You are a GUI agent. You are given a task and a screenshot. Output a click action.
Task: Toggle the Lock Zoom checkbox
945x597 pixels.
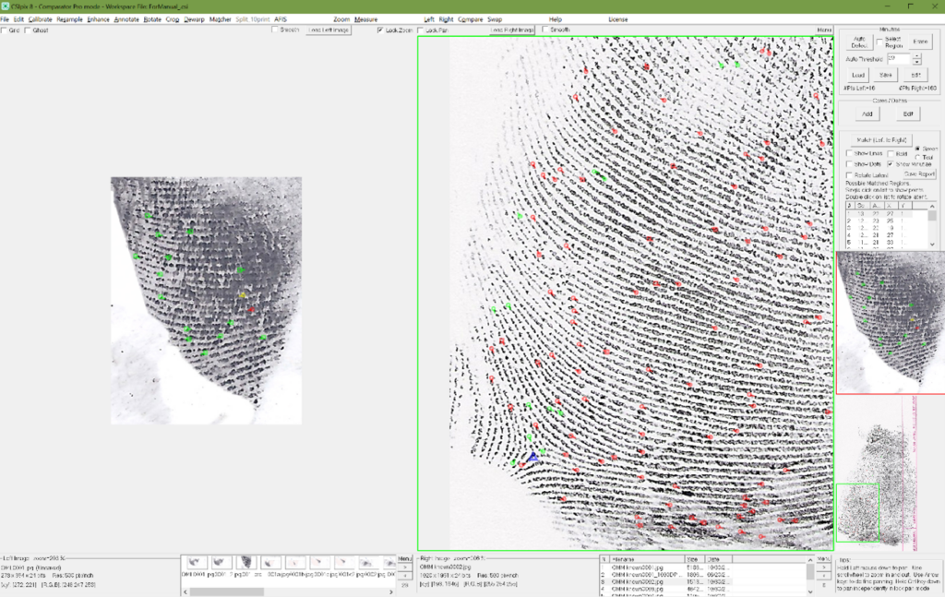coord(380,30)
